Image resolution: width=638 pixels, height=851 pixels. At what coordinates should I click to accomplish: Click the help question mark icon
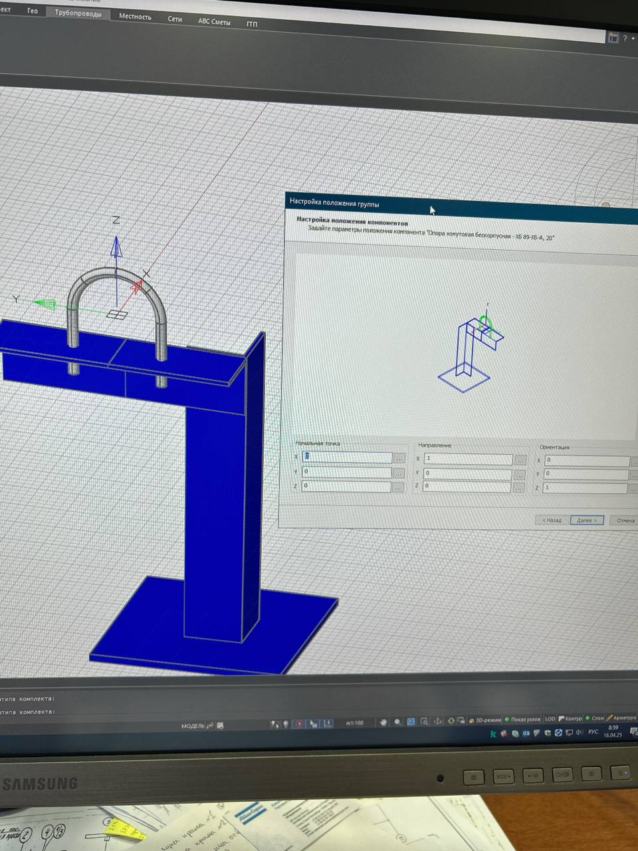pos(625,39)
